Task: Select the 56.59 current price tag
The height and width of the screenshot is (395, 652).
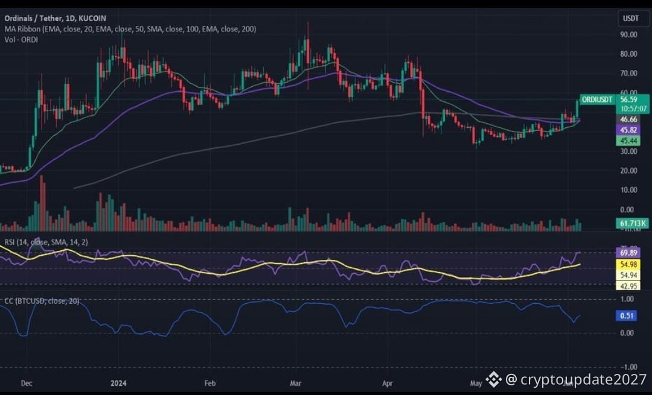Action: point(628,100)
